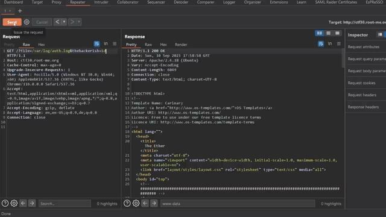Viewport: 386px width, 217px height.
Task: Open next request history dropdown
Action: [79, 22]
